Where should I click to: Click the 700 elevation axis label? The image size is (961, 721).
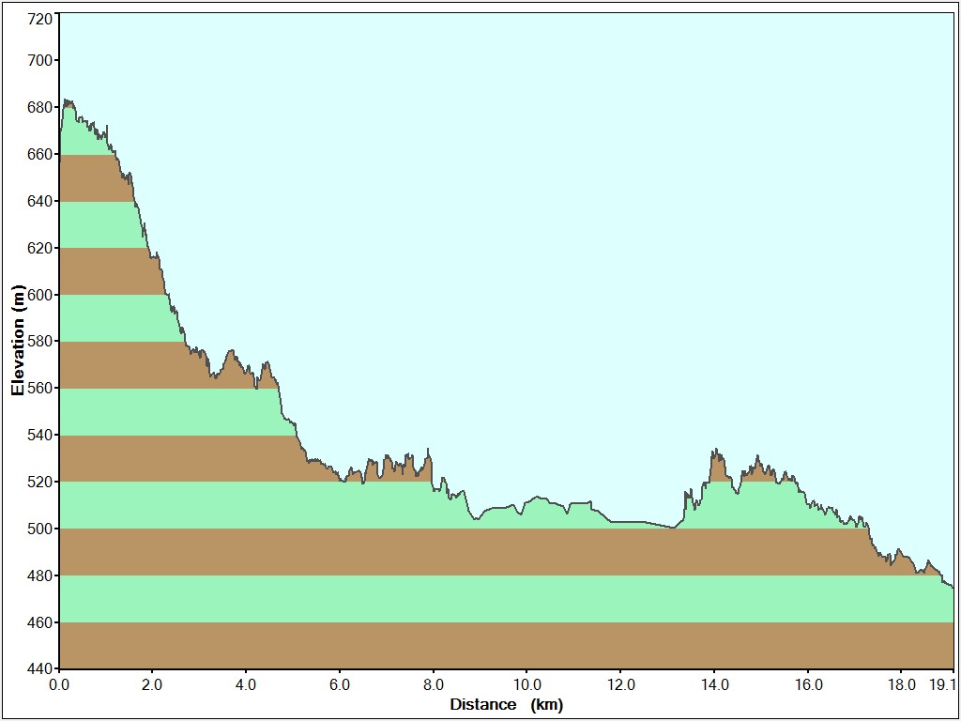tap(40, 60)
